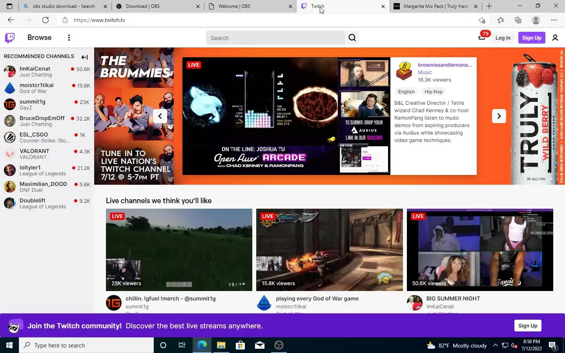The width and height of the screenshot is (565, 353).
Task: Open a new browser tab
Action: (x=489, y=6)
